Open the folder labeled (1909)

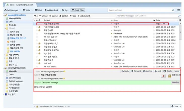15,51
